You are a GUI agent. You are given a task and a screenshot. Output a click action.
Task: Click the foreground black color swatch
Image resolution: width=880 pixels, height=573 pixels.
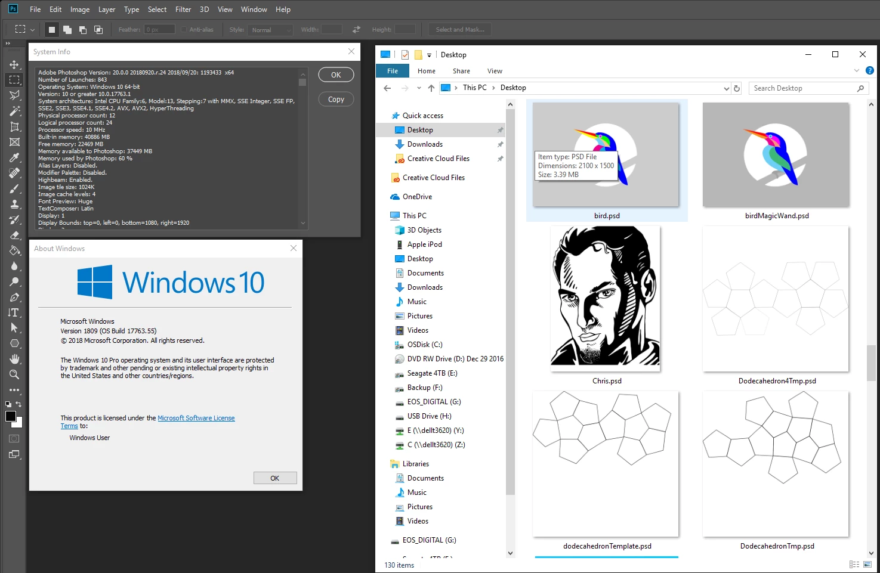pos(10,415)
